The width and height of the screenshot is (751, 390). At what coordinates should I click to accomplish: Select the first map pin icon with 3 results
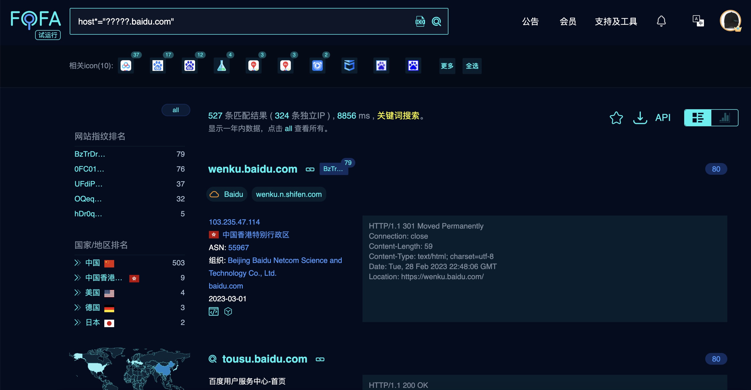254,66
